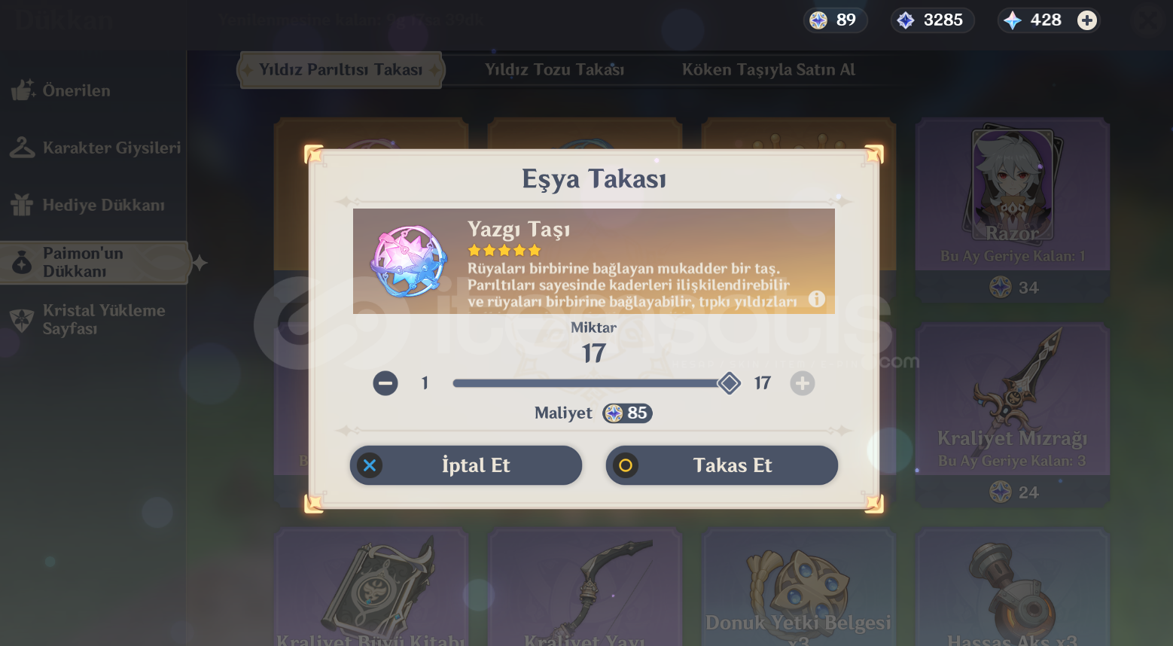Viewport: 1173px width, 646px height.
Task: Add Genesis Crystals with the plus icon
Action: [x=1086, y=20]
